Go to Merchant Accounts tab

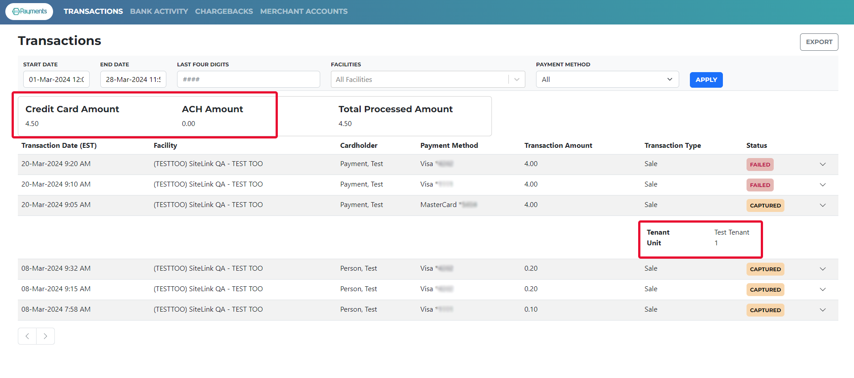click(304, 12)
